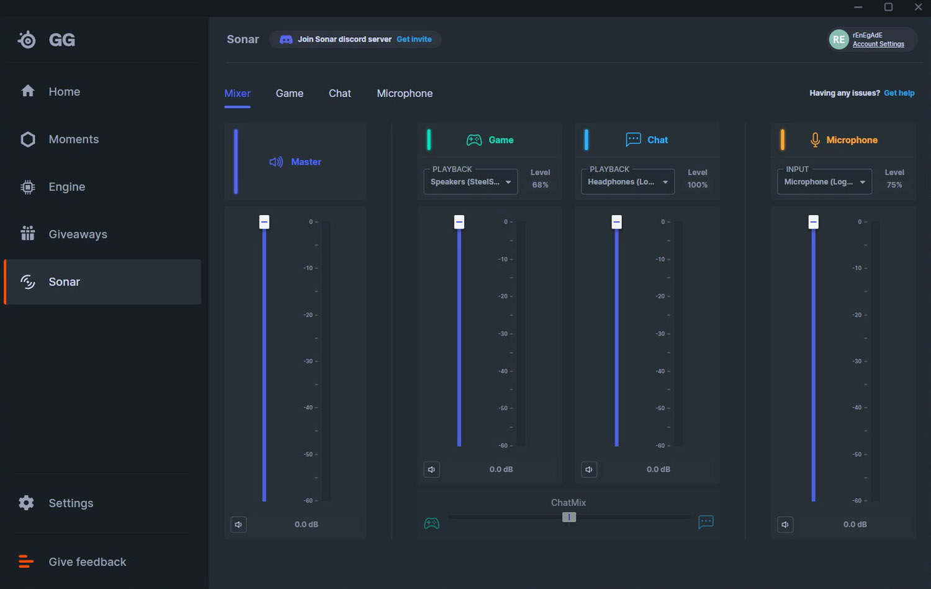
Task: Click the Get invite Discord link
Action: (x=414, y=39)
